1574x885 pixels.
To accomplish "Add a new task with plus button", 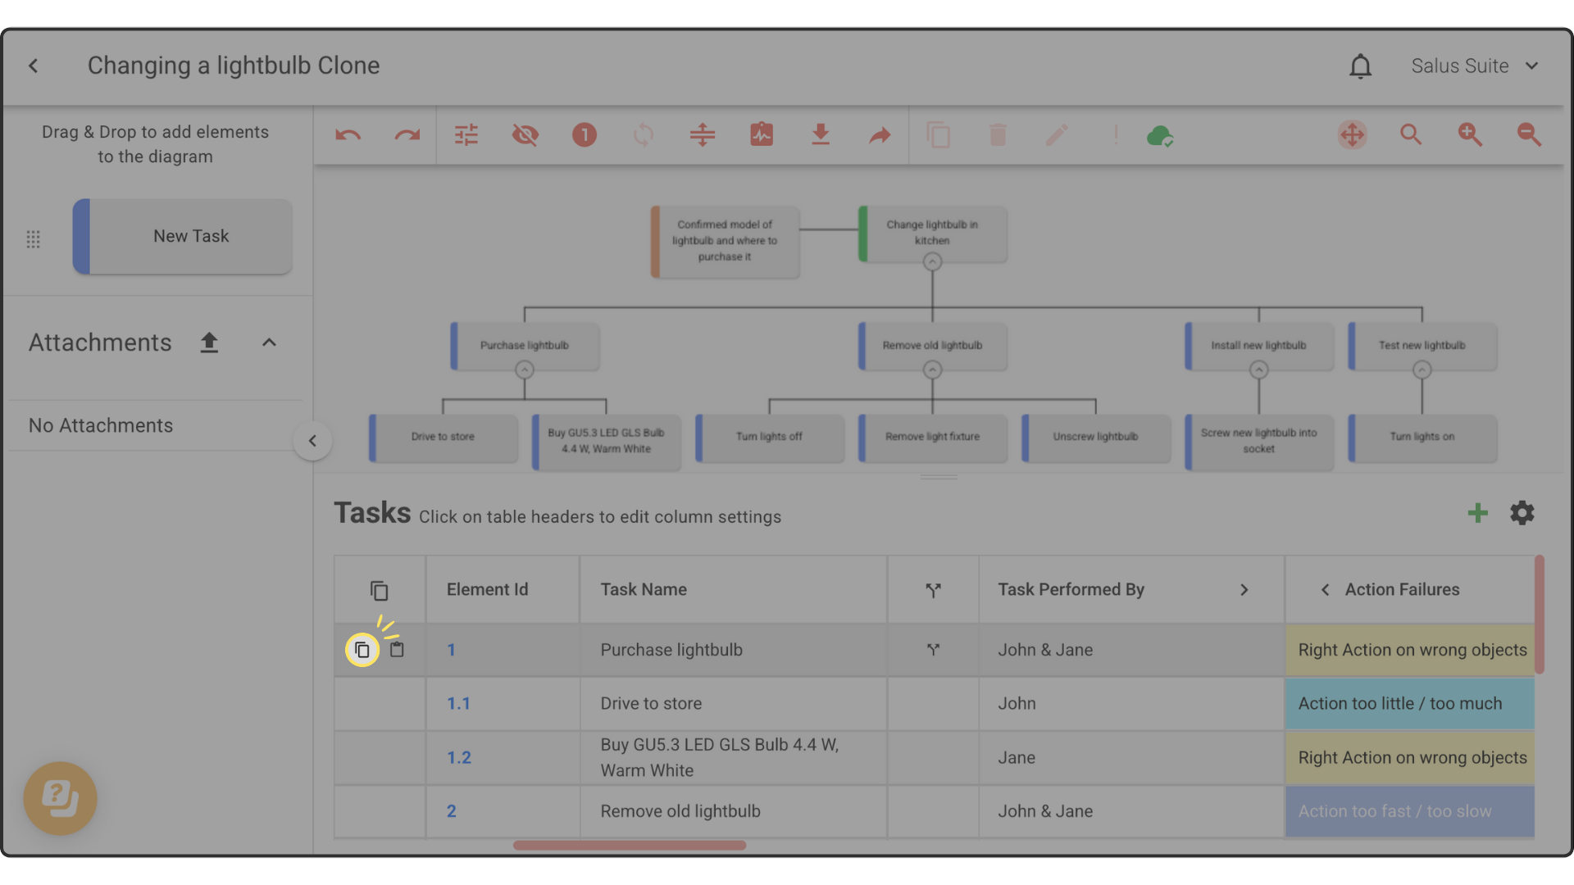I will [1477, 514].
